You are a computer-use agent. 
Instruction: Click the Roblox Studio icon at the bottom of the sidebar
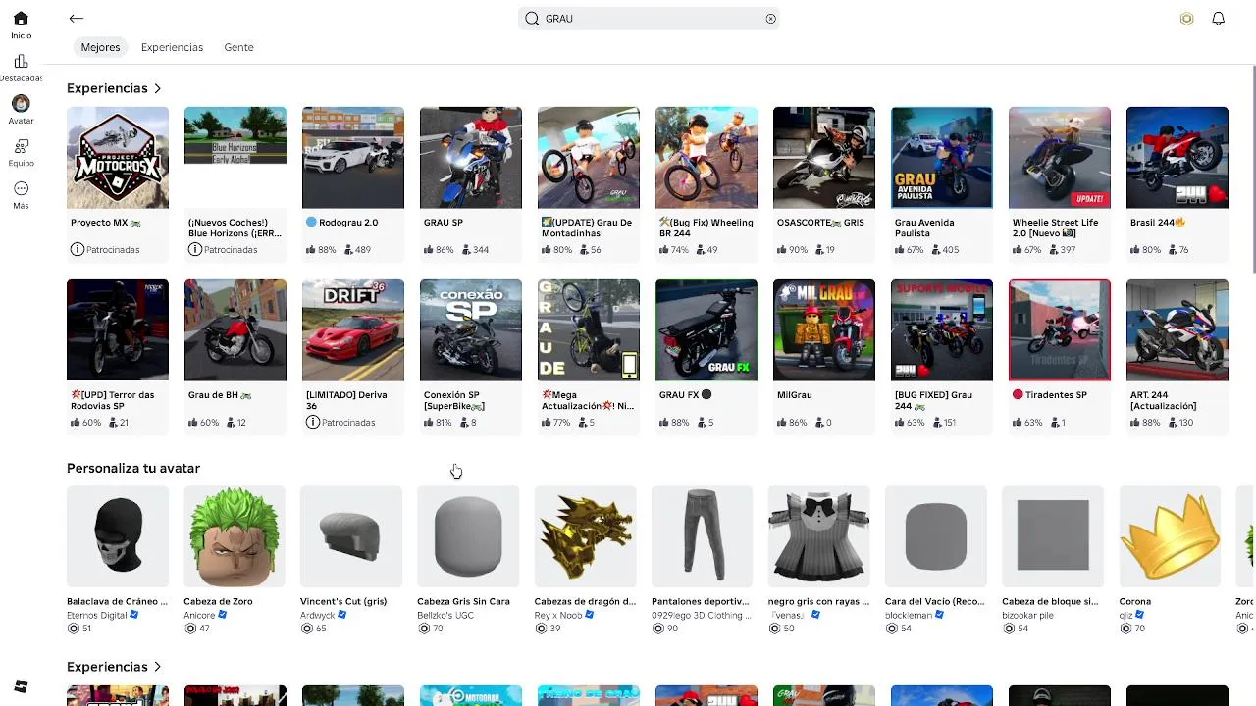pyautogui.click(x=21, y=686)
